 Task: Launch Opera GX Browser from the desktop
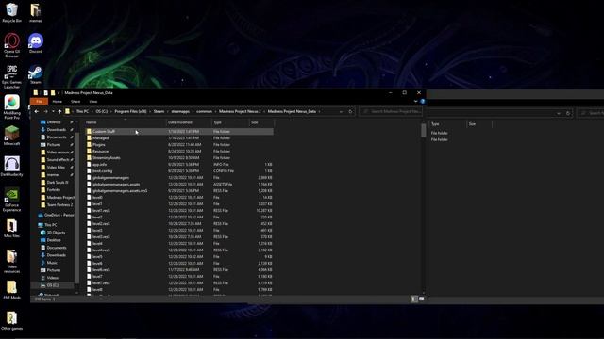point(11,45)
